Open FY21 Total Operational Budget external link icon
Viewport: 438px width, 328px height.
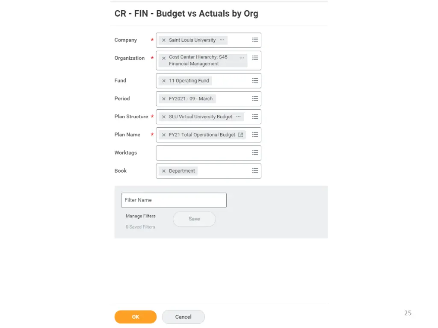click(241, 135)
